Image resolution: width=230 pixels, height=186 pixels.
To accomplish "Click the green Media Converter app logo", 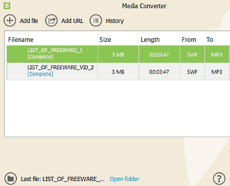I will pos(7,6).
